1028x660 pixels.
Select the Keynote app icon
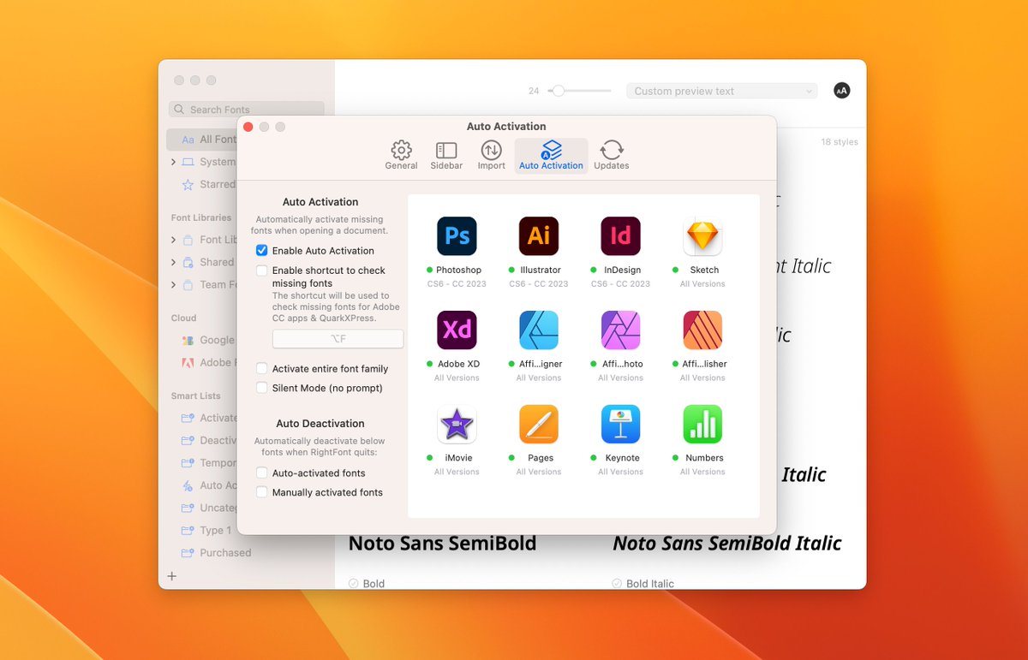(621, 425)
